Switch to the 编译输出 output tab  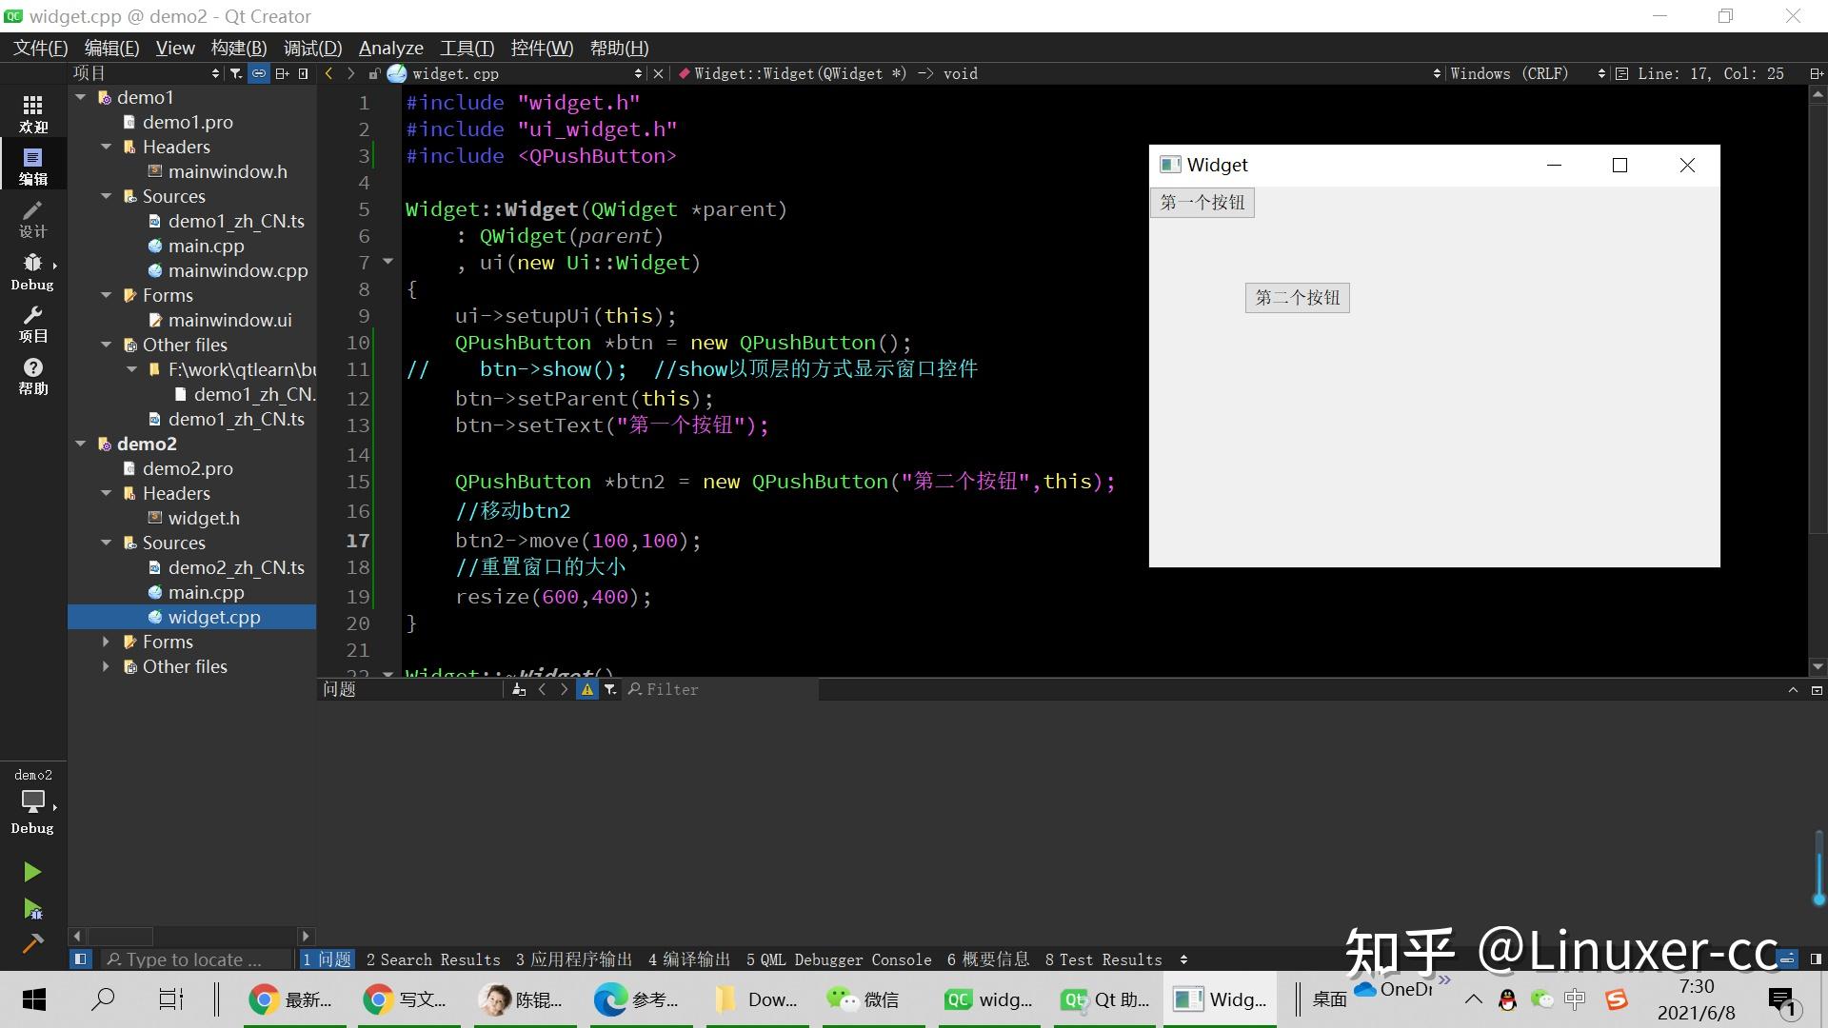688,959
